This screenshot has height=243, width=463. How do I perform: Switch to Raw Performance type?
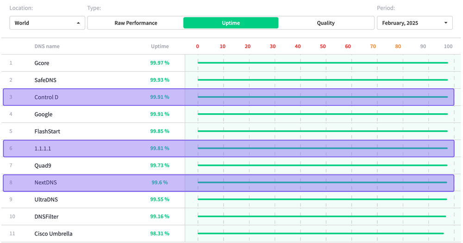(136, 23)
